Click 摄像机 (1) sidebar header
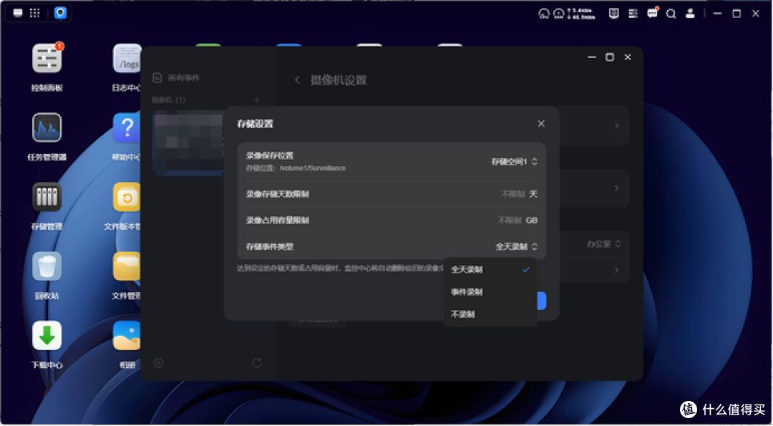This screenshot has height=426, width=773. (x=169, y=100)
